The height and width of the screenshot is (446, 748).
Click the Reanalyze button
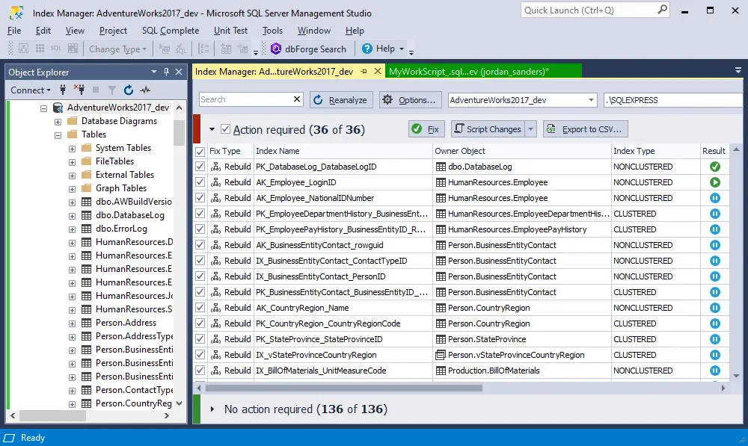(x=340, y=99)
